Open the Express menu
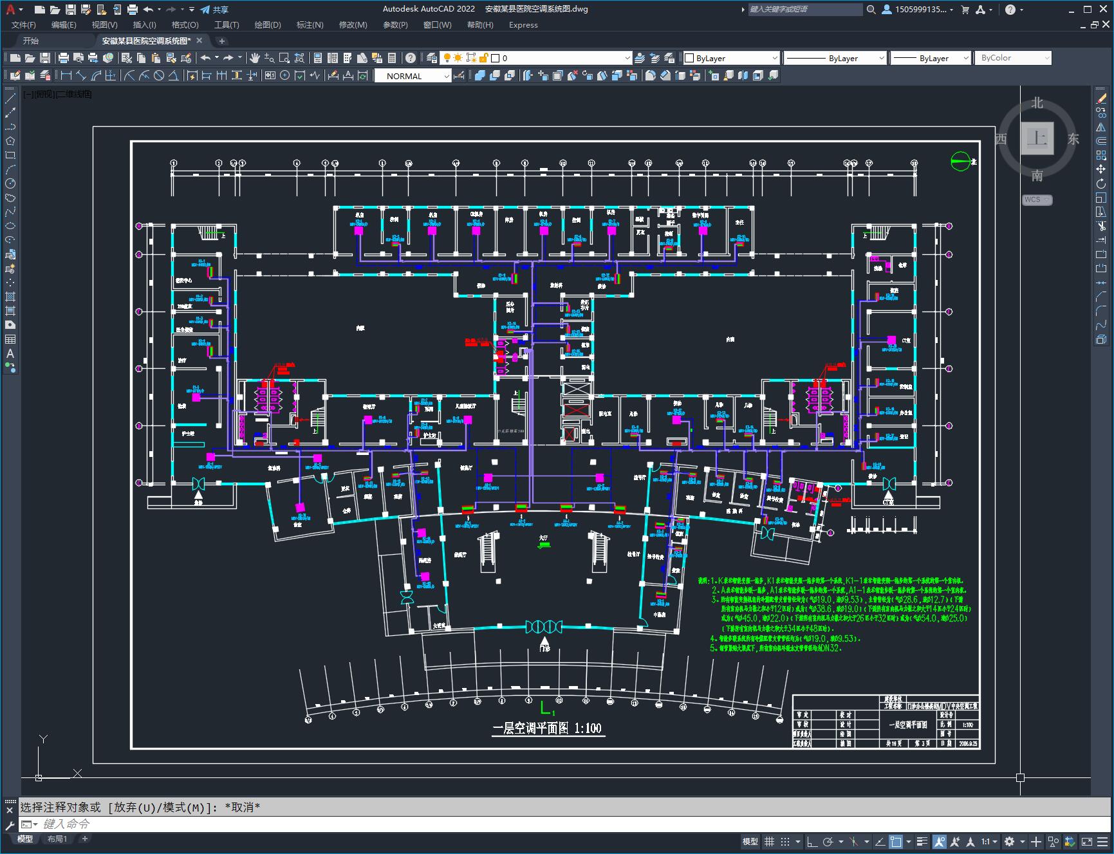Viewport: 1114px width, 854px height. pos(523,25)
